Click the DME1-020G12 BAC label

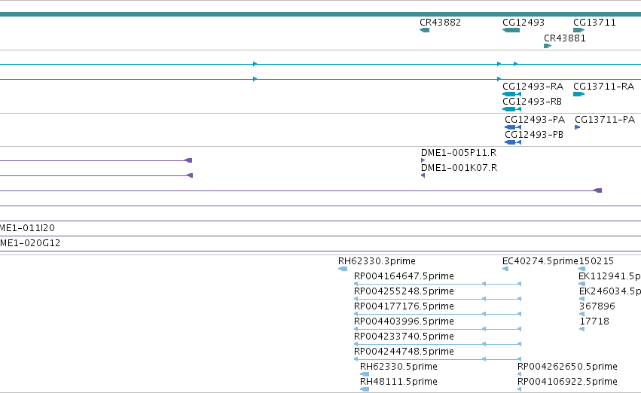tap(30, 243)
